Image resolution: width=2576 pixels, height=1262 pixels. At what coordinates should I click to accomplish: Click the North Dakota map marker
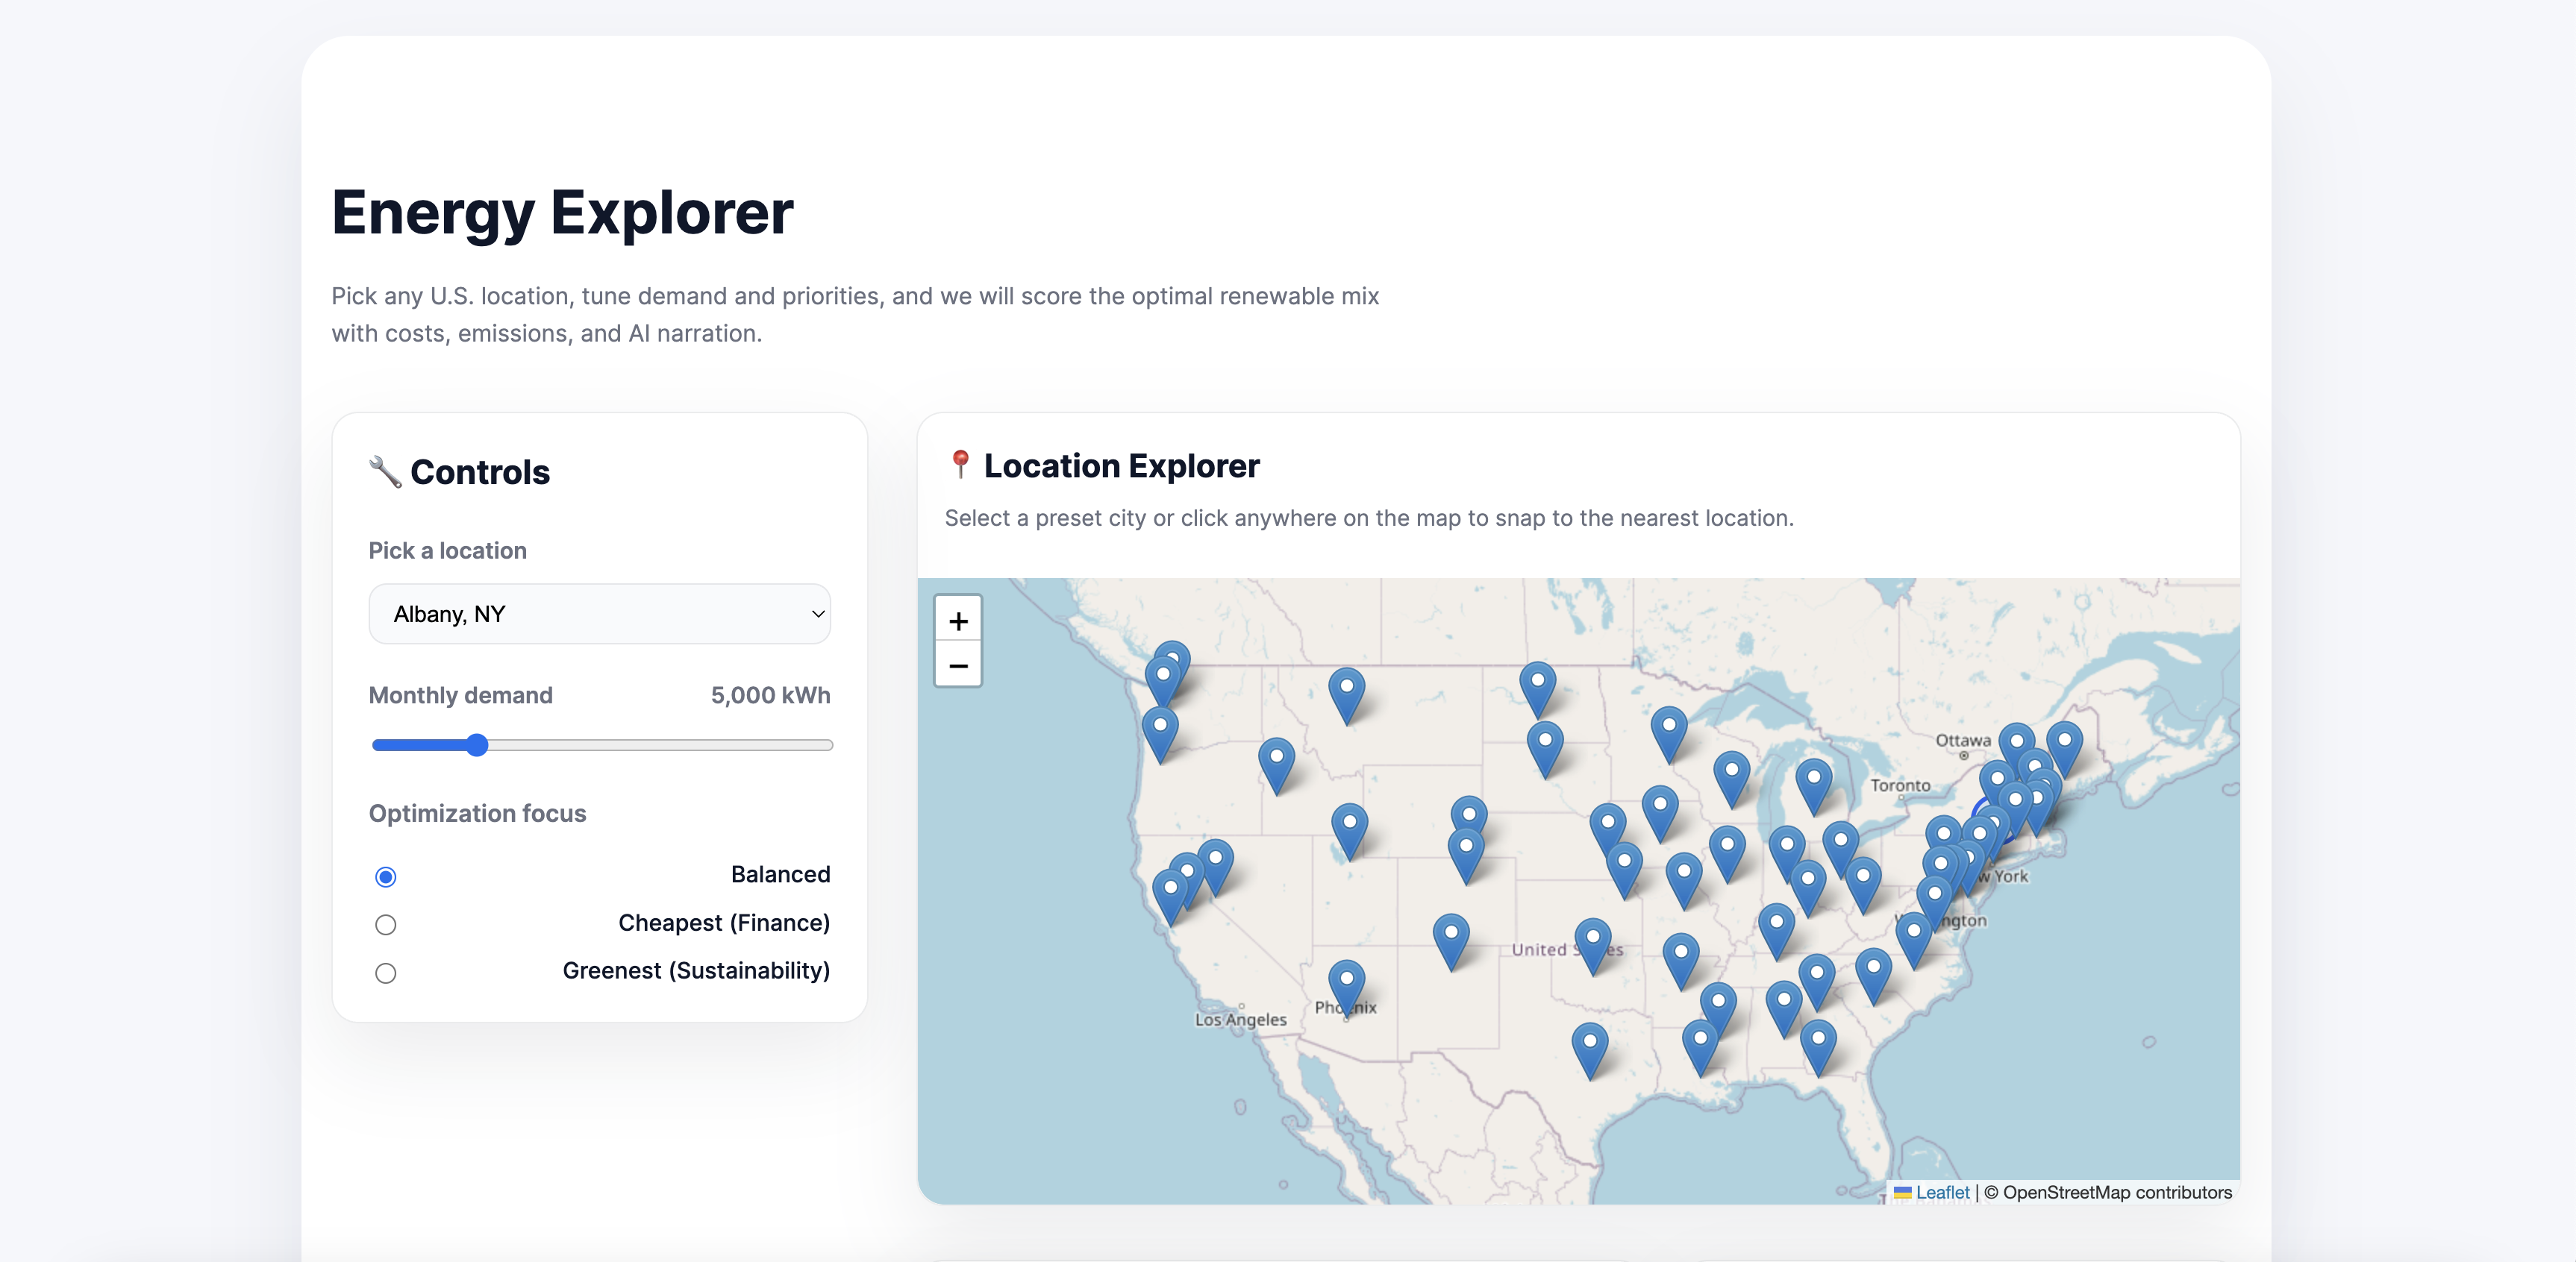point(1537,683)
